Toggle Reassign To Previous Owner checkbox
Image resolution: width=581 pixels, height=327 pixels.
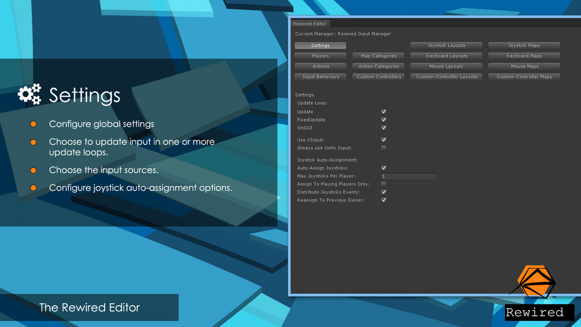coord(383,200)
